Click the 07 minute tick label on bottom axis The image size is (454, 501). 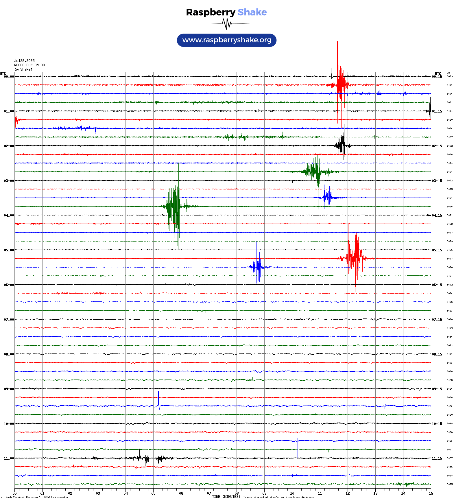[209, 493]
